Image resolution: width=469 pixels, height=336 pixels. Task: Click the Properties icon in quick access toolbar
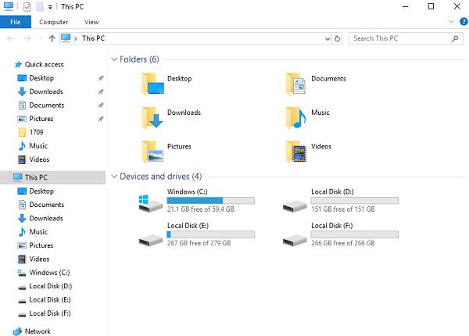pyautogui.click(x=26, y=6)
